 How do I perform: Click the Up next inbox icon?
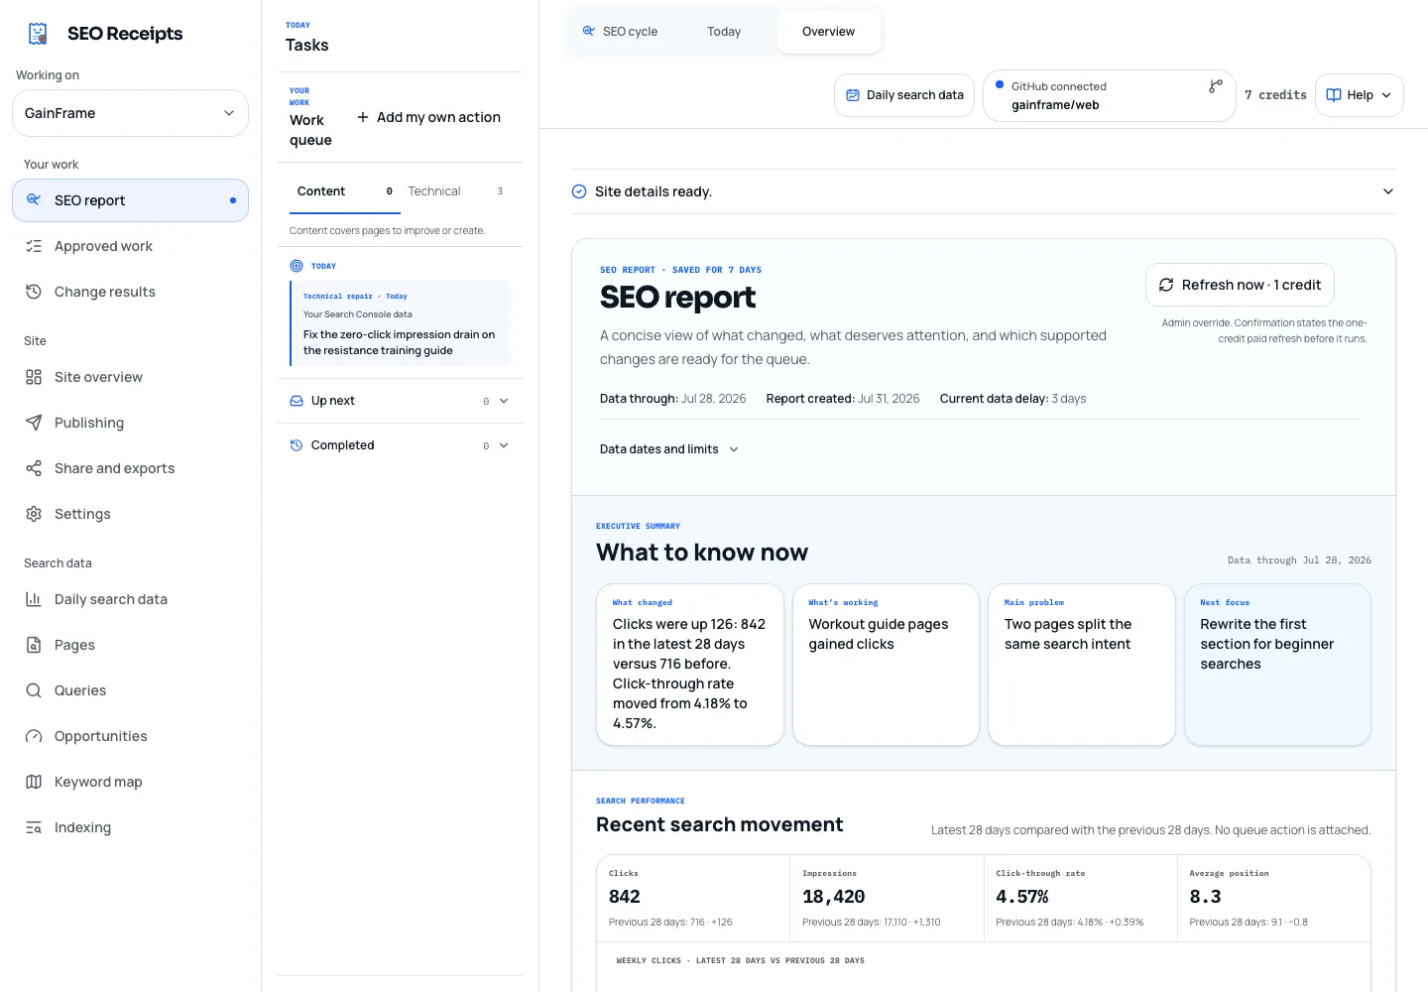coord(297,401)
